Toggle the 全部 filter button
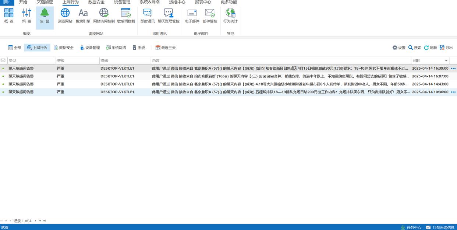The height and width of the screenshot is (230, 457). coord(15,48)
